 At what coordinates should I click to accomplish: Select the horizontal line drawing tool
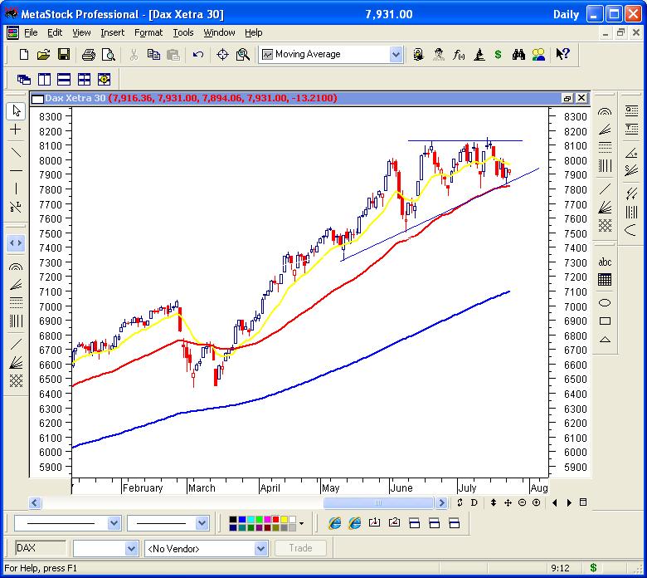[16, 170]
